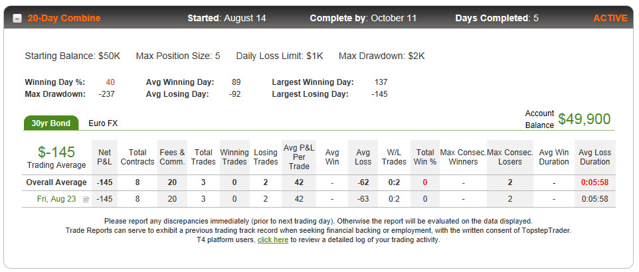
Task: Click the 20-Day Combine title
Action: point(64,19)
